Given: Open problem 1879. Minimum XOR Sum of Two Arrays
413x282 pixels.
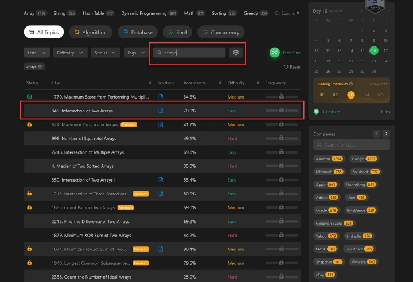Looking at the screenshot, I should (x=91, y=235).
